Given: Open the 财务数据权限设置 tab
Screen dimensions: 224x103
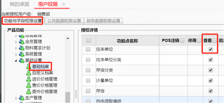Looking at the screenshot, I should point(104,21).
